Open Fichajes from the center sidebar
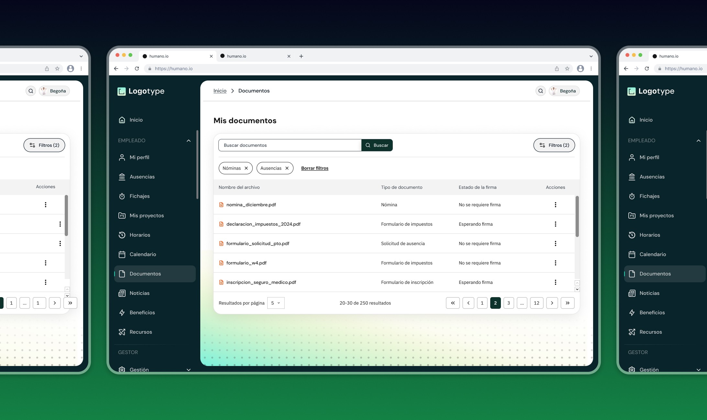 point(139,196)
